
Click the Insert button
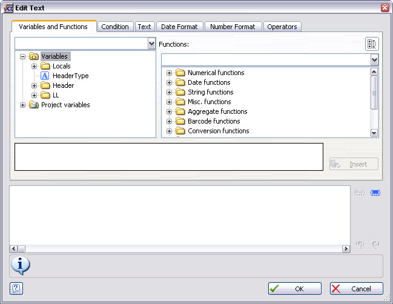(354, 164)
